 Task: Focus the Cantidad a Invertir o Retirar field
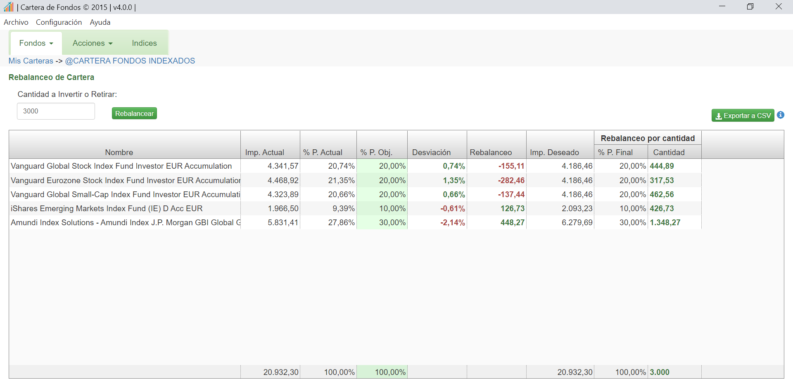pos(56,111)
